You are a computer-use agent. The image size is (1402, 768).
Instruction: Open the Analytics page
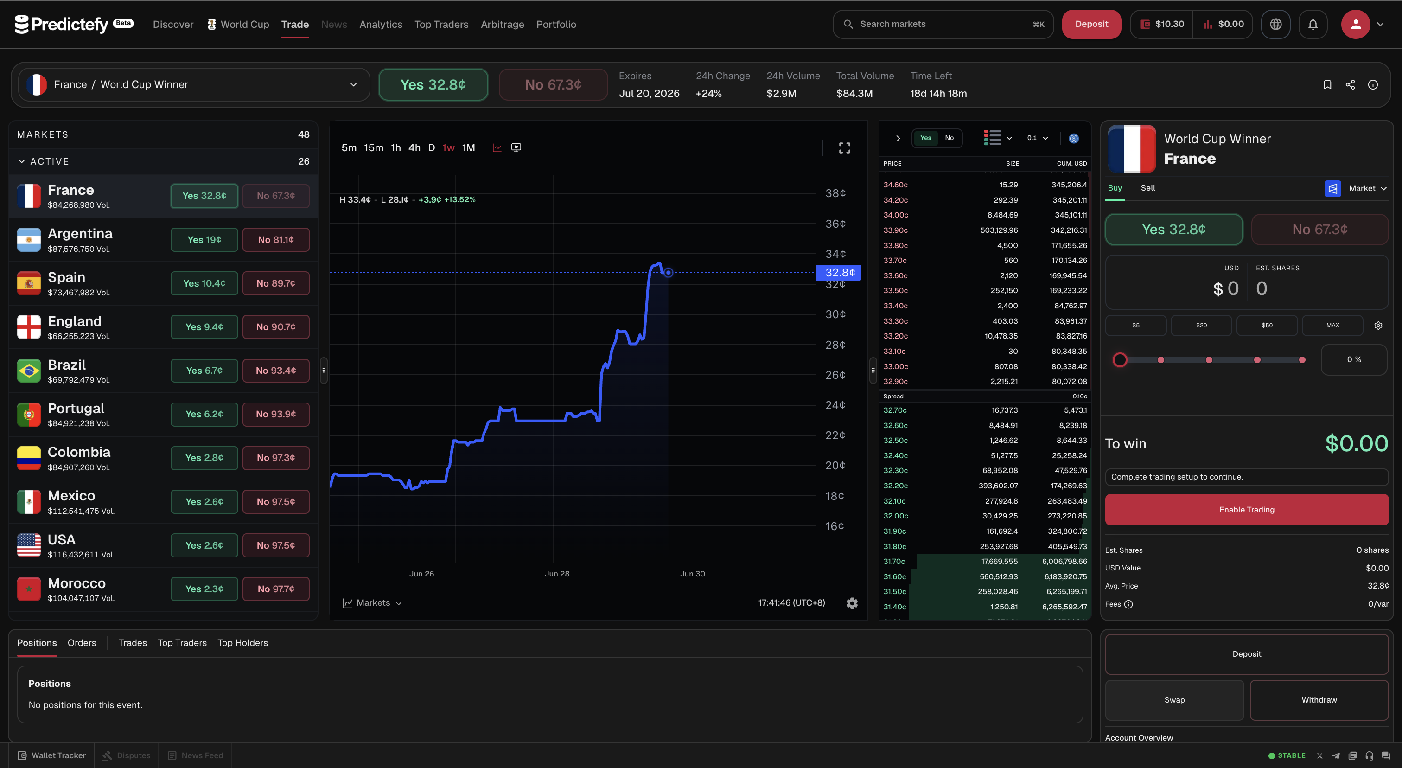point(381,24)
